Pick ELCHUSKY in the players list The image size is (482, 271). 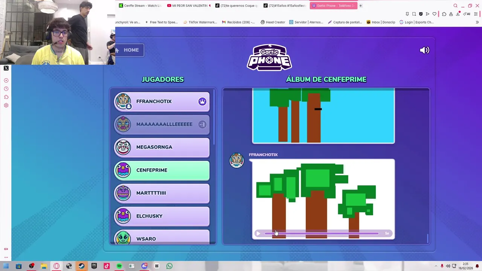pyautogui.click(x=162, y=216)
